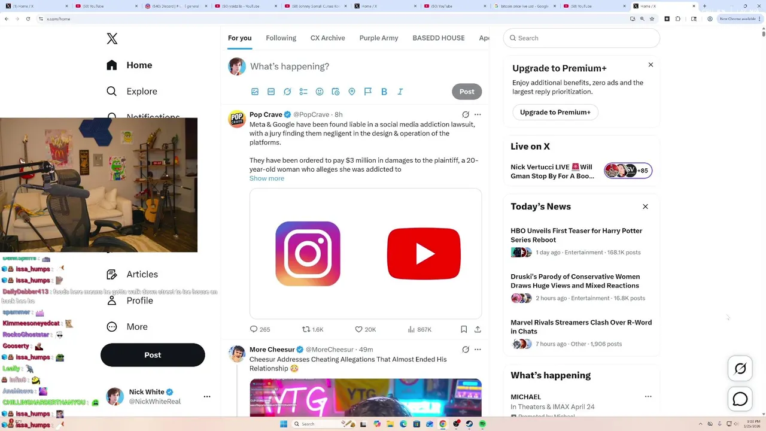The width and height of the screenshot is (766, 431).
Task: Click the X Search field
Action: 582,38
